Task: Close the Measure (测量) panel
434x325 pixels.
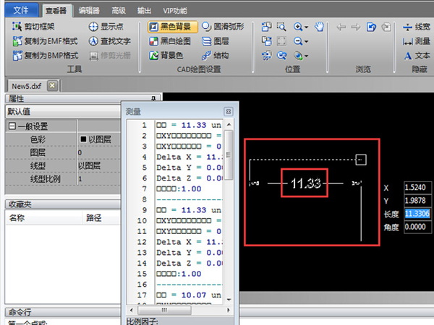Action: 228,111
